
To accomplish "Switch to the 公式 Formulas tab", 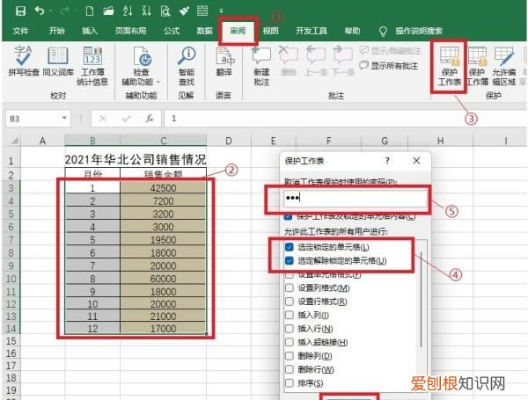I will [172, 31].
